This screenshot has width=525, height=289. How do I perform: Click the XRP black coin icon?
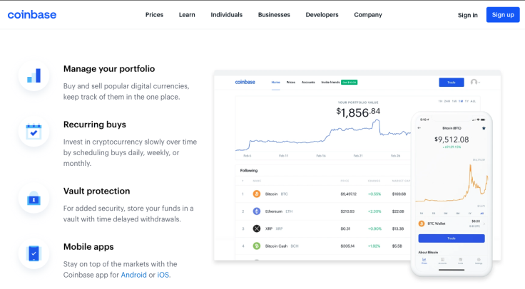(257, 228)
